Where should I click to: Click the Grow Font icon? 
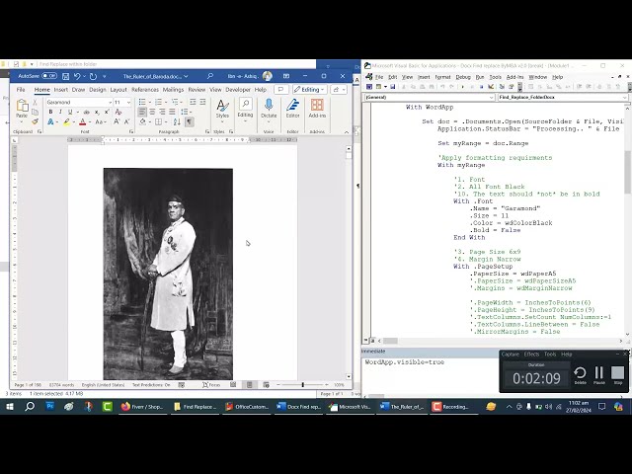[117, 121]
